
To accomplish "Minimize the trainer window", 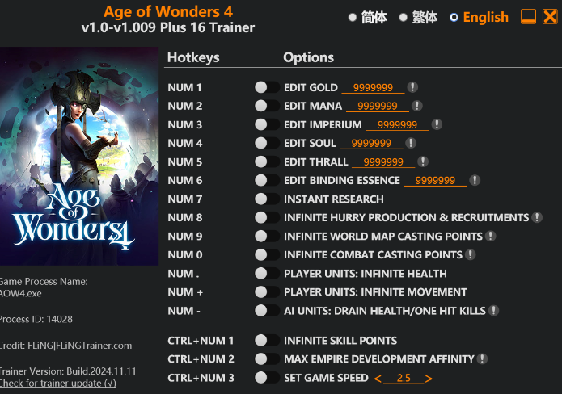I will click(x=528, y=17).
